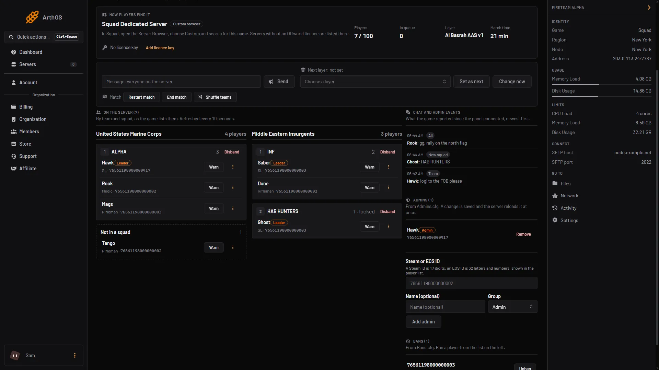
Task: Open Activity history in Go To section
Action: 564,208
